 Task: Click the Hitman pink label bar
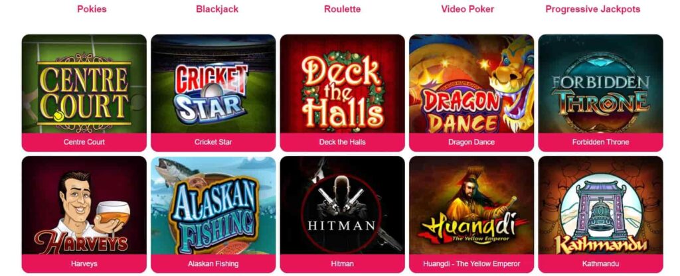tap(342, 264)
